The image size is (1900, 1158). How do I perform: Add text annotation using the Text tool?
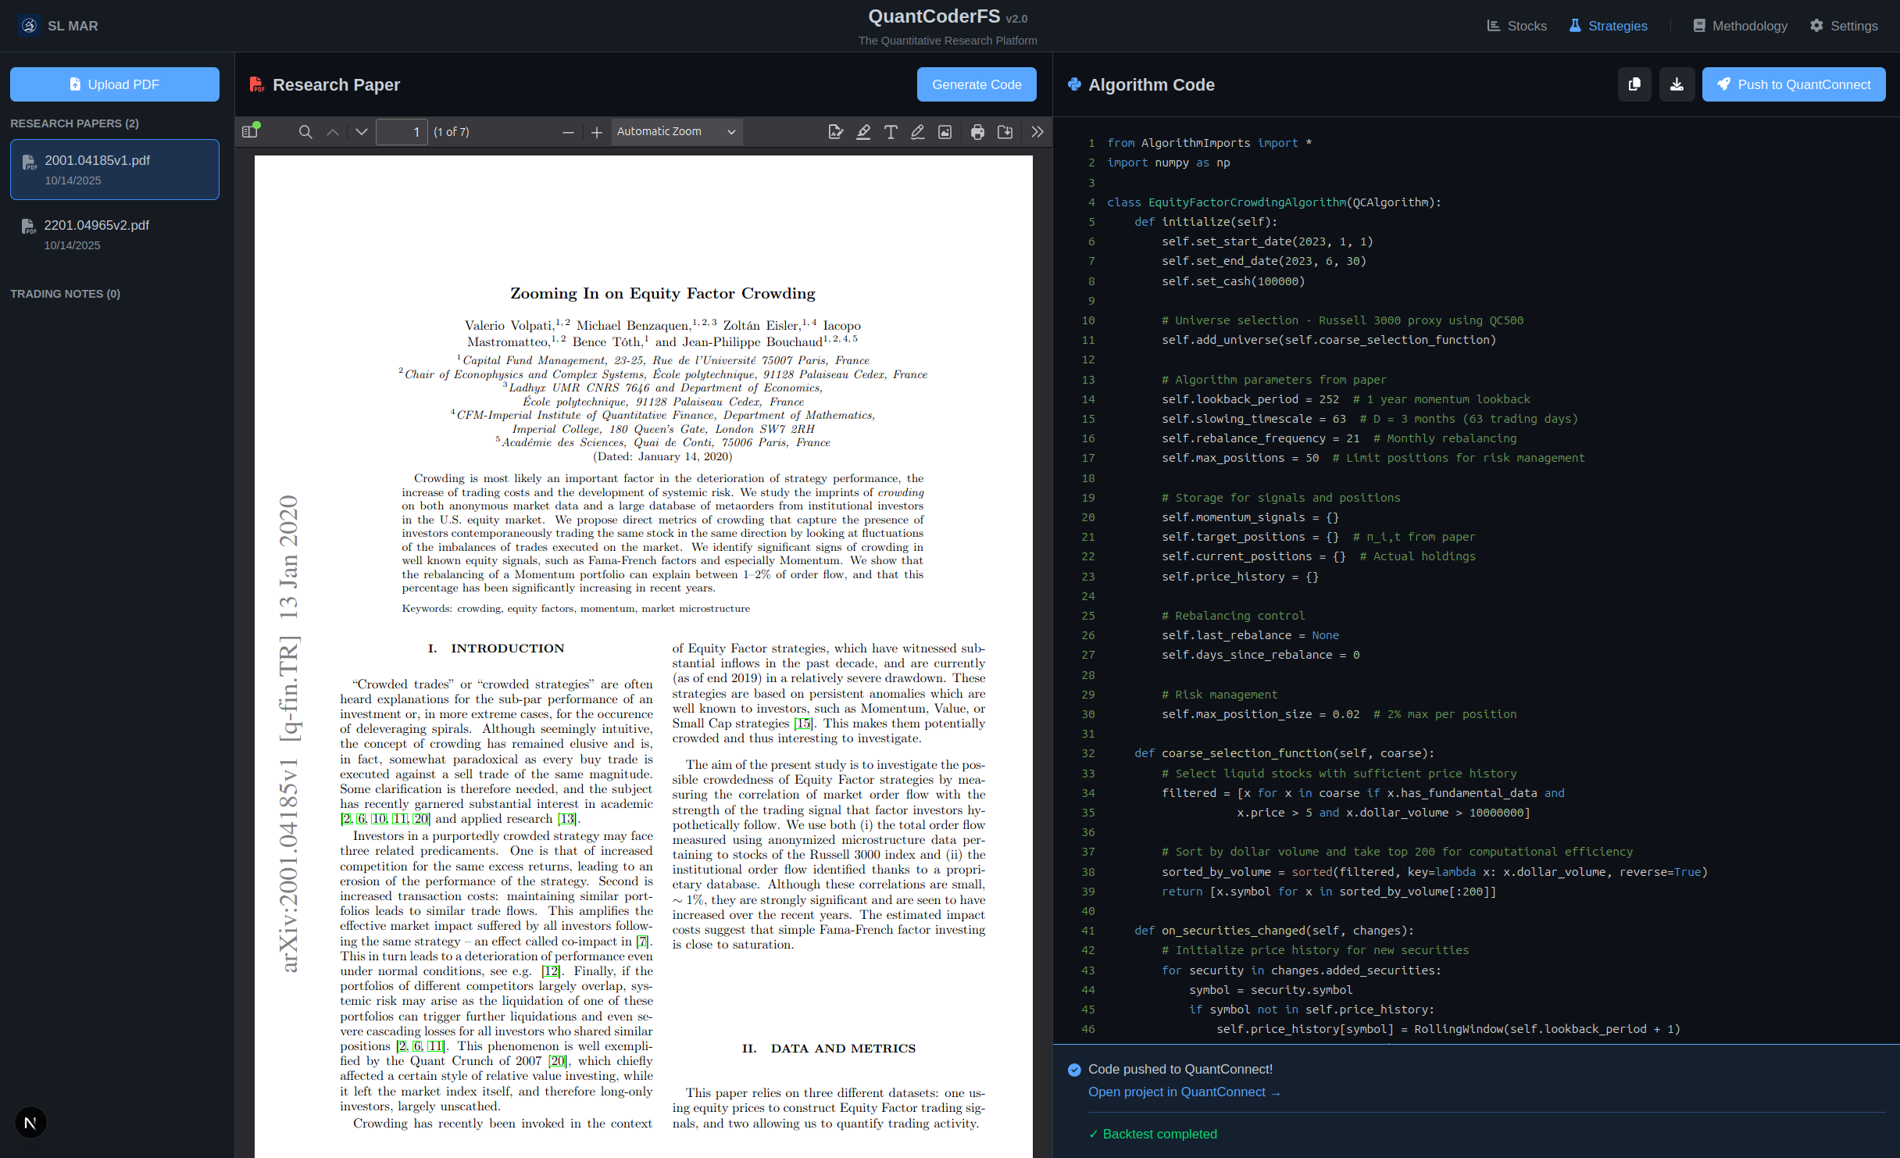(890, 131)
